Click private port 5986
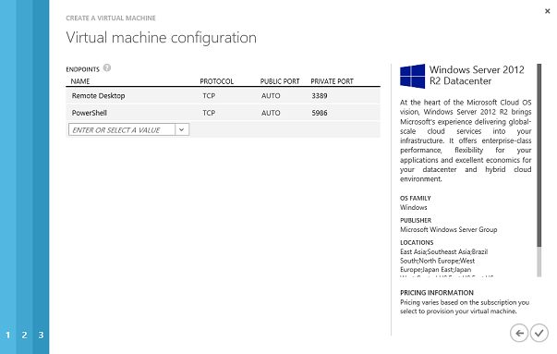This screenshot has width=557, height=354. 320,113
